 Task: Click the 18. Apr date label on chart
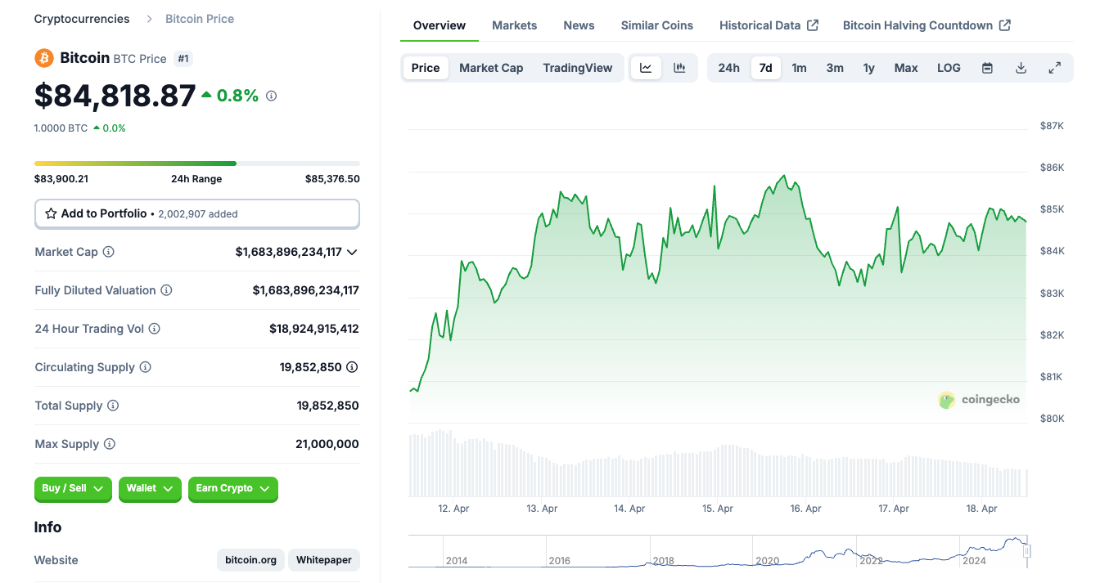[982, 509]
